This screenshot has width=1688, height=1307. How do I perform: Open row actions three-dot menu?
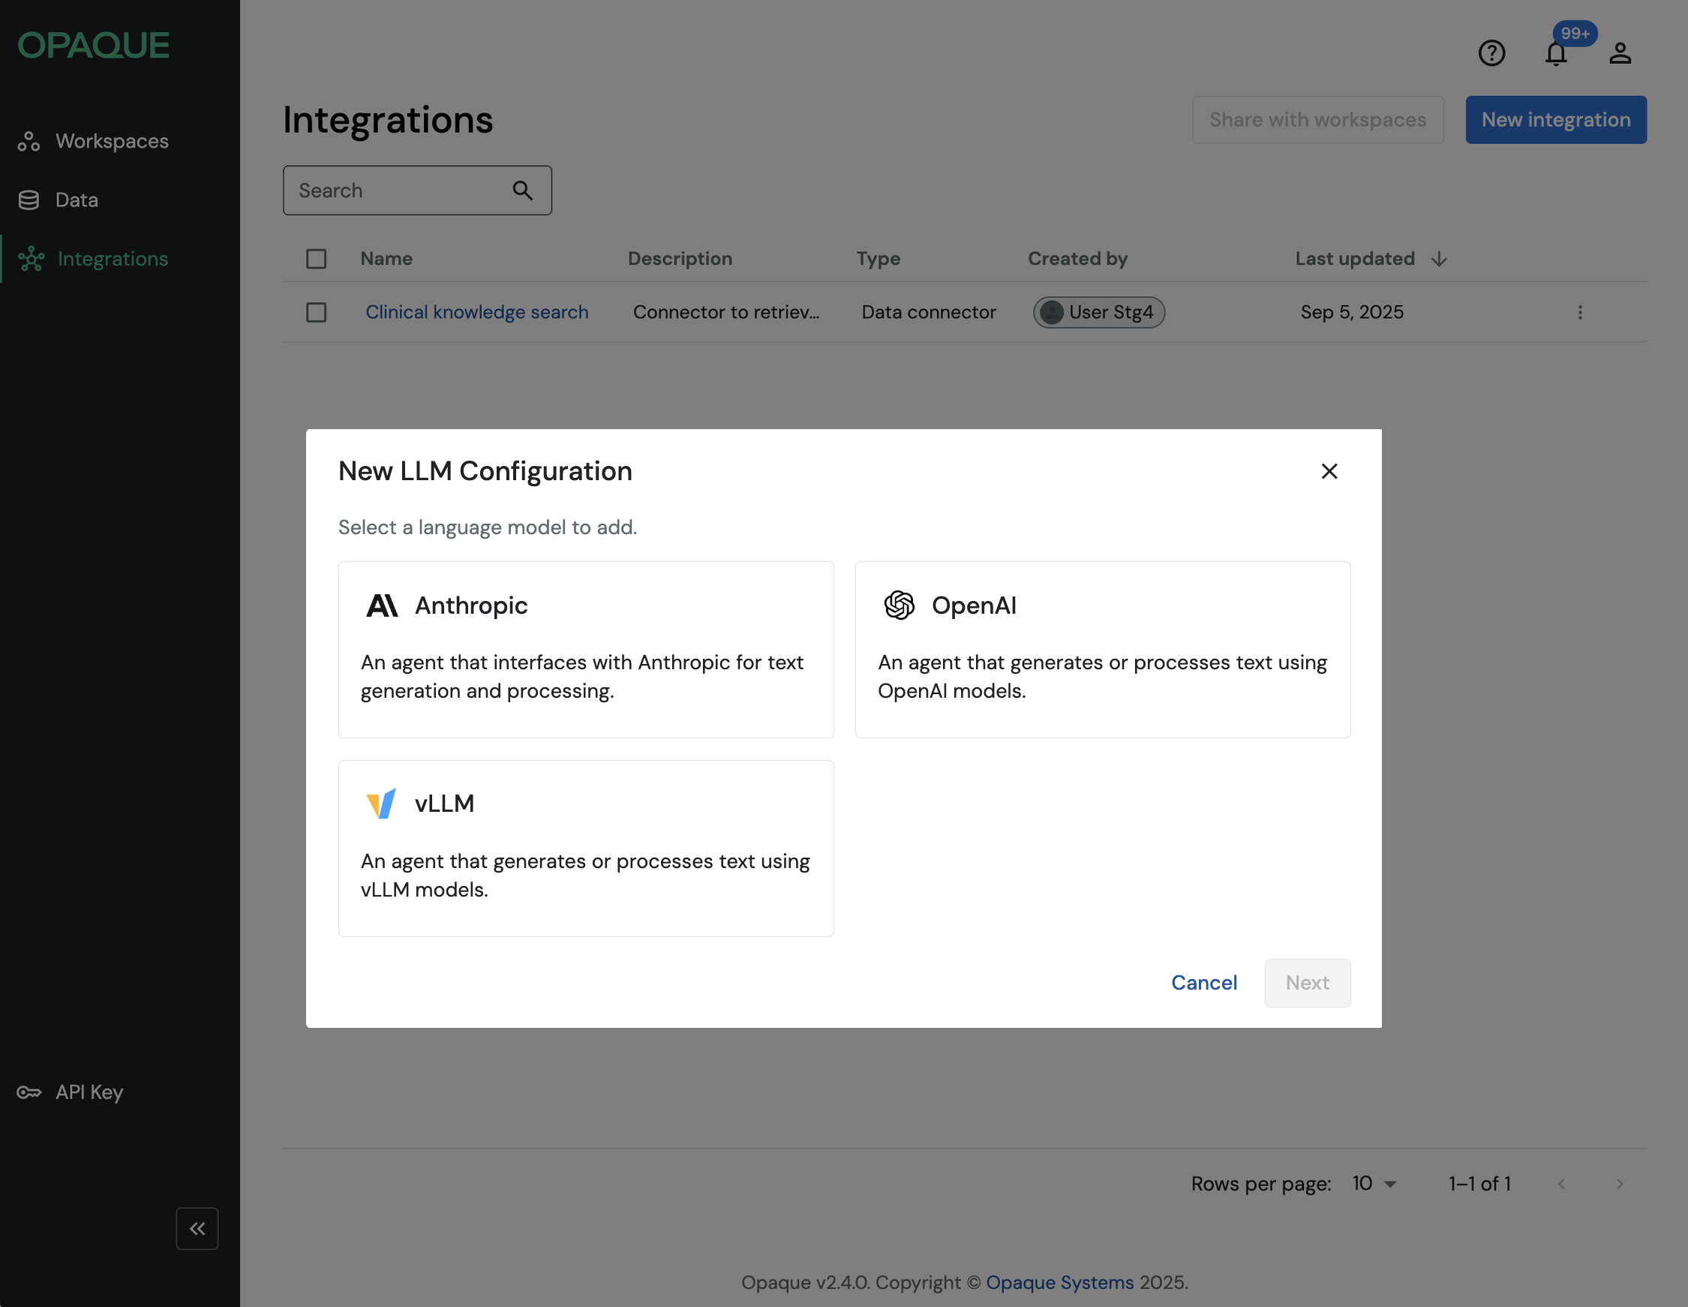point(1579,312)
